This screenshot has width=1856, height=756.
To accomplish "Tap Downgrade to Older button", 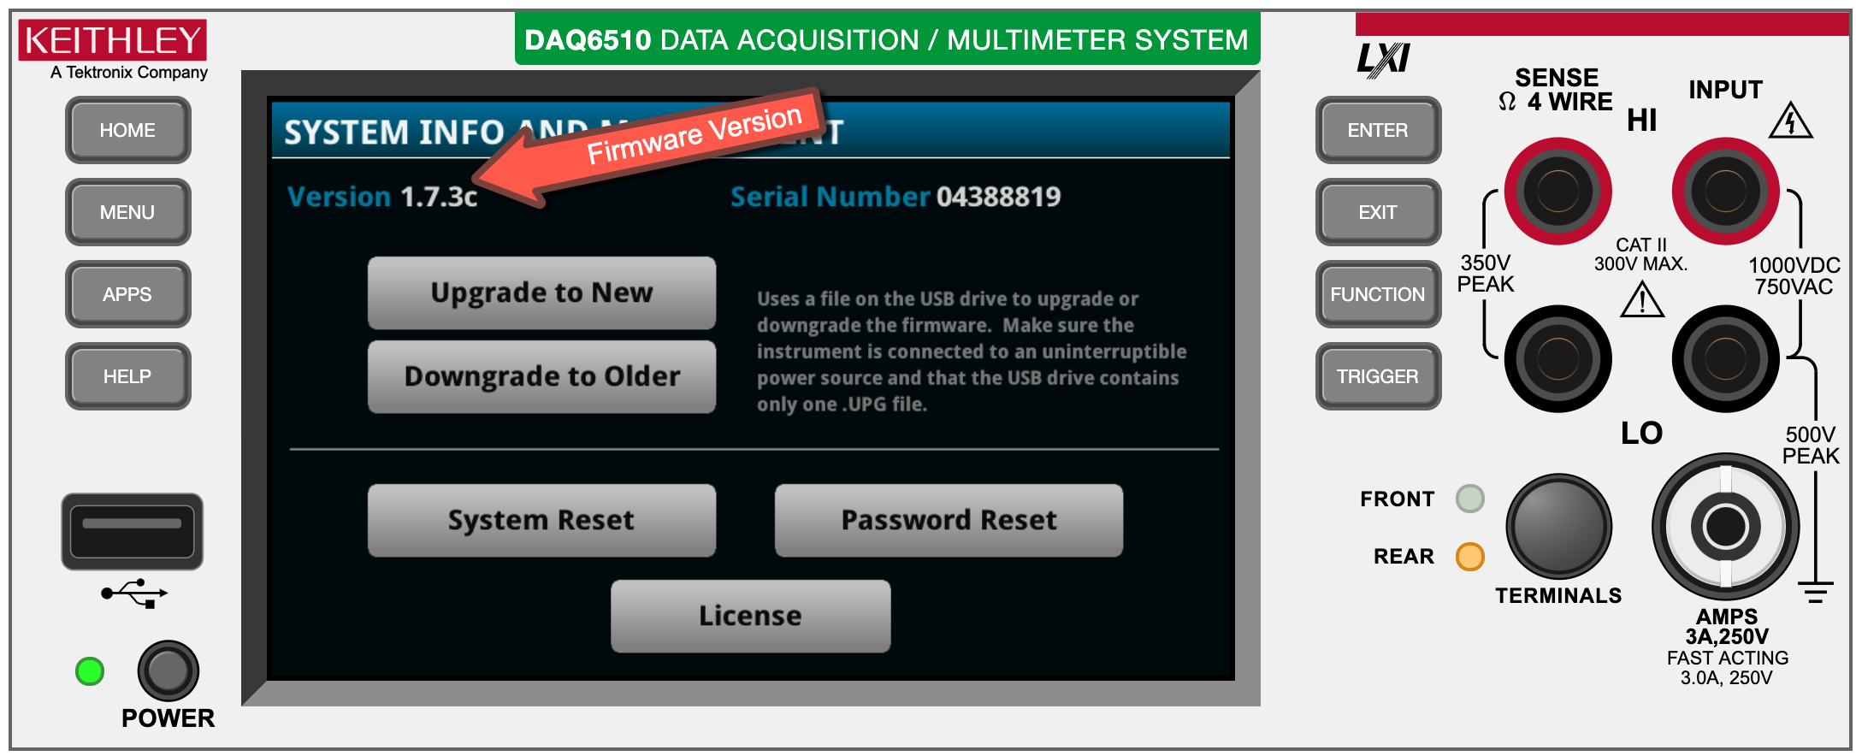I will (541, 376).
